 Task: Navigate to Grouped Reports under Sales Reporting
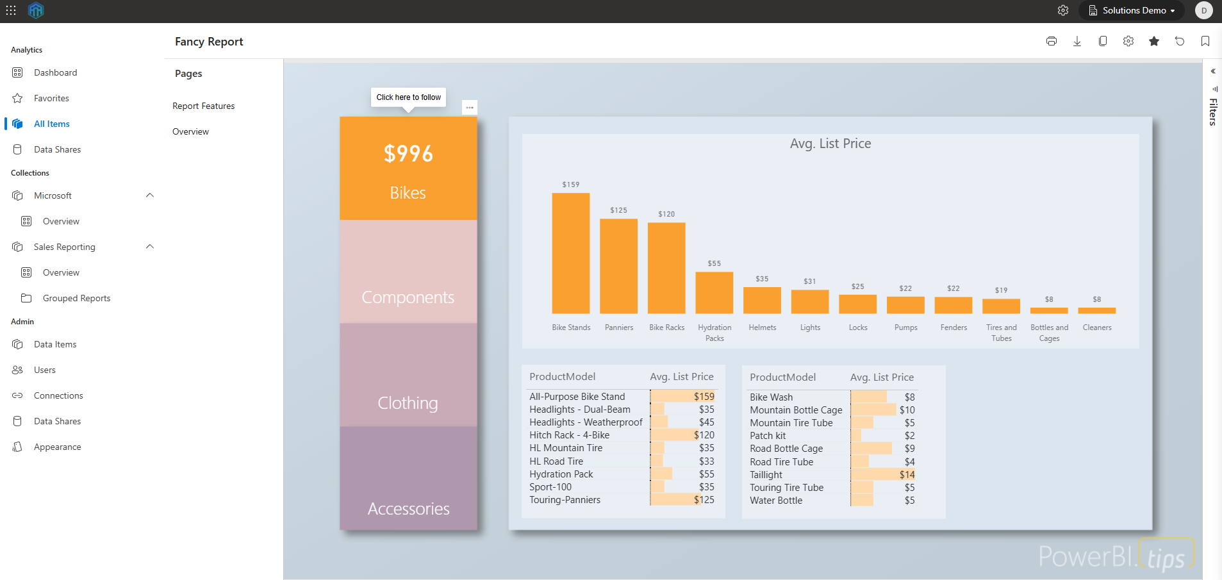[77, 298]
